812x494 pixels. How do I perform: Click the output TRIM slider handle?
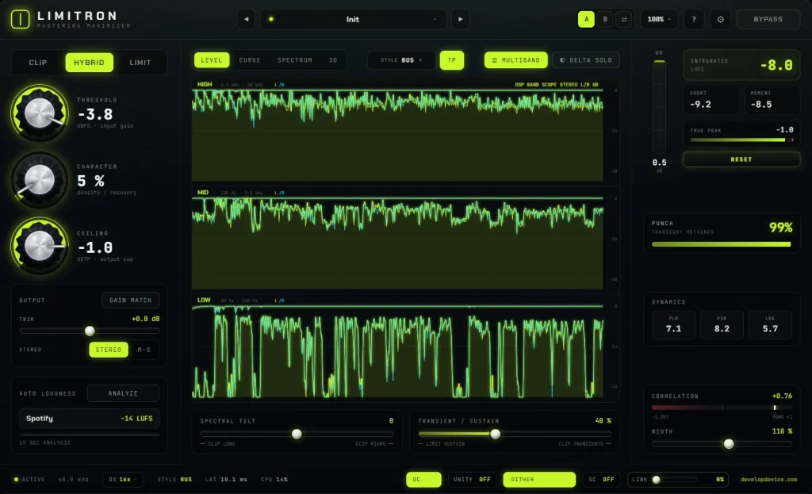pyautogui.click(x=90, y=331)
